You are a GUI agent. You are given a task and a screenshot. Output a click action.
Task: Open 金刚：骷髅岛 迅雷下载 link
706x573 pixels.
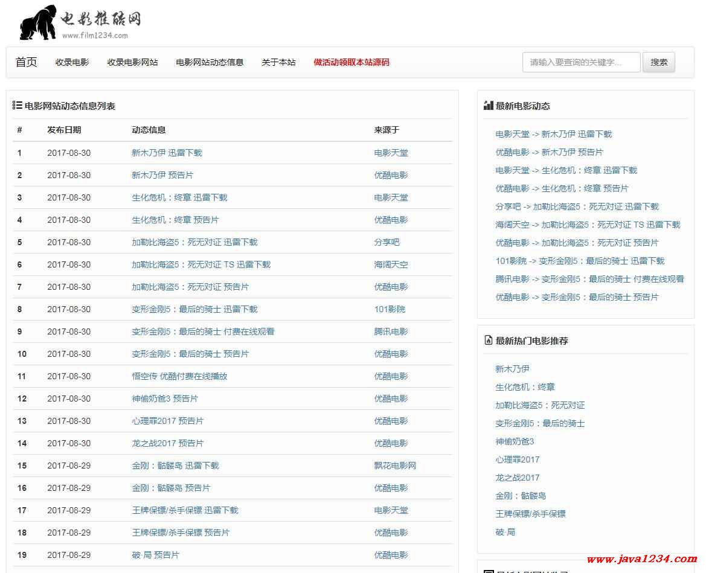coord(175,466)
